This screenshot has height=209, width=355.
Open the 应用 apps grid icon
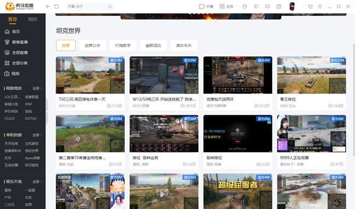pos(222,7)
